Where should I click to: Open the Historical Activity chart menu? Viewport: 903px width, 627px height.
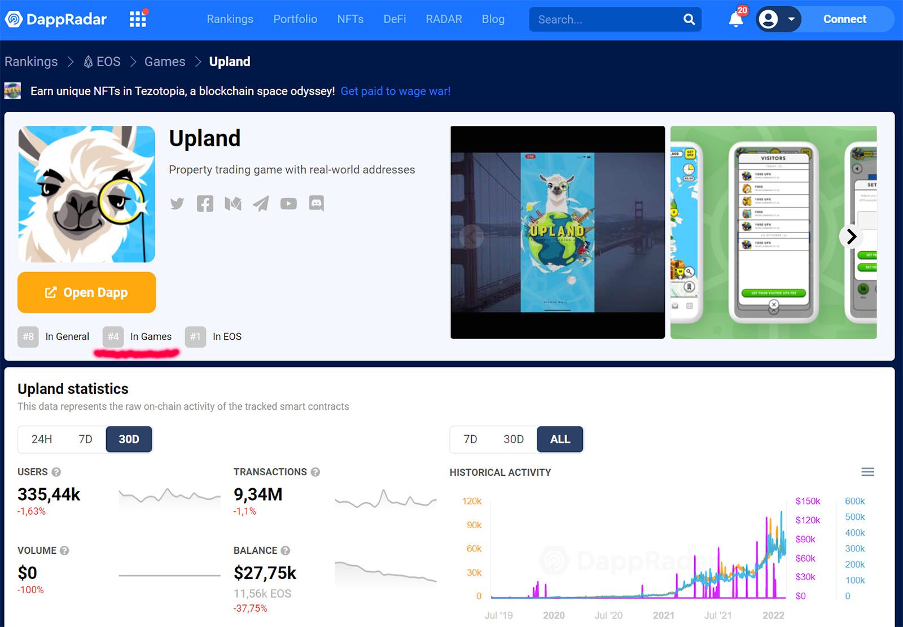(x=867, y=472)
